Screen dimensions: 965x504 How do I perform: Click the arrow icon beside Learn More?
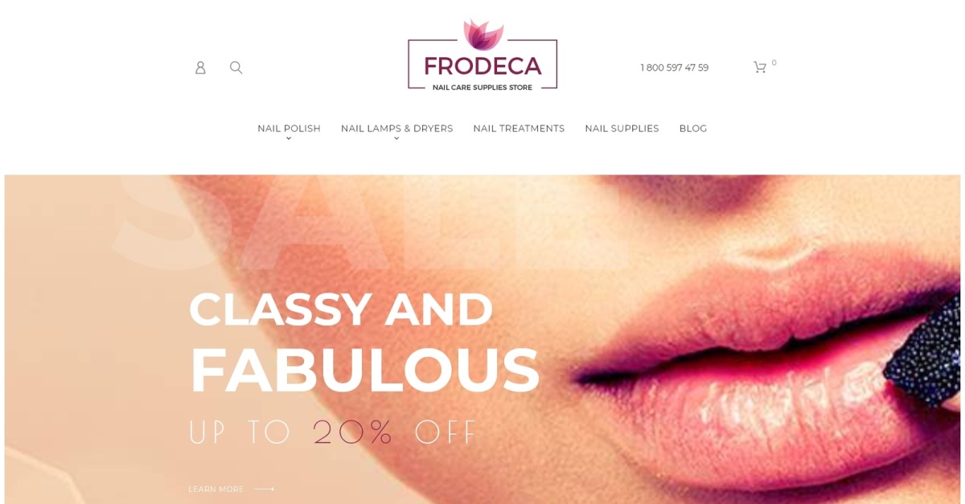(264, 489)
